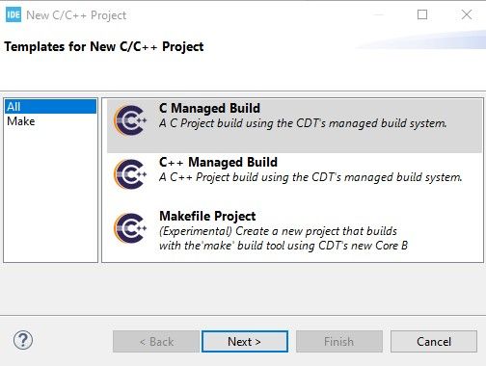Choose the C Managed Build title

pyautogui.click(x=209, y=108)
